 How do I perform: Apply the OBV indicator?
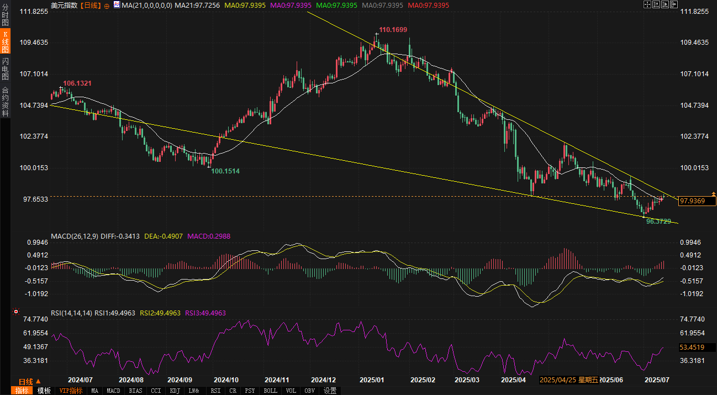coord(310,391)
